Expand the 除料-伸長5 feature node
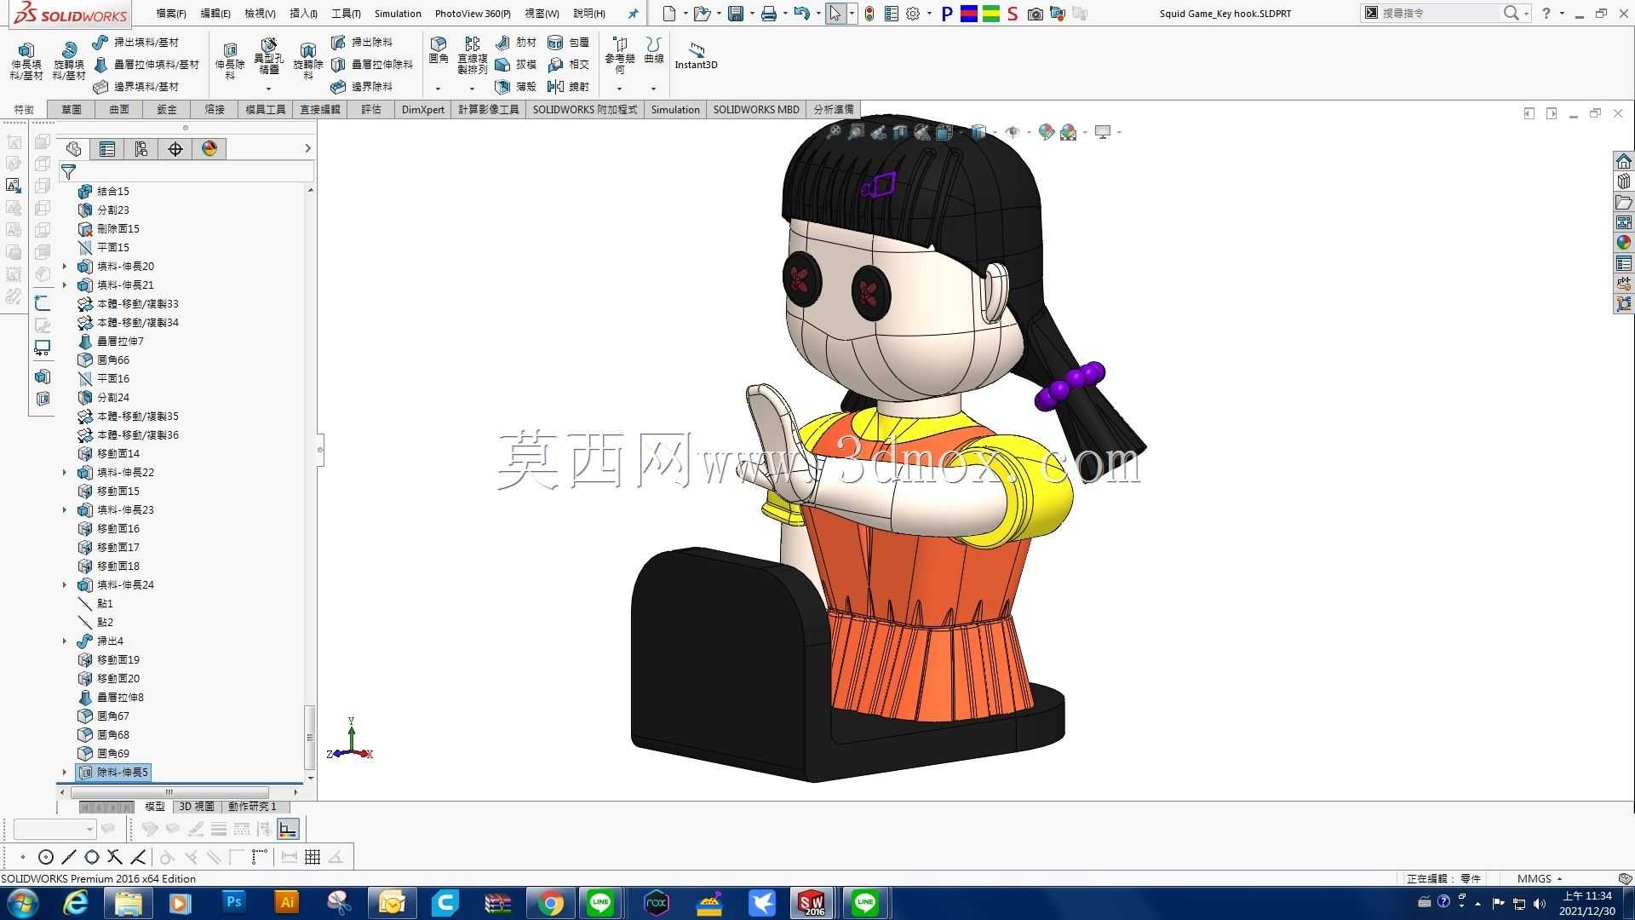The image size is (1635, 920). click(65, 773)
